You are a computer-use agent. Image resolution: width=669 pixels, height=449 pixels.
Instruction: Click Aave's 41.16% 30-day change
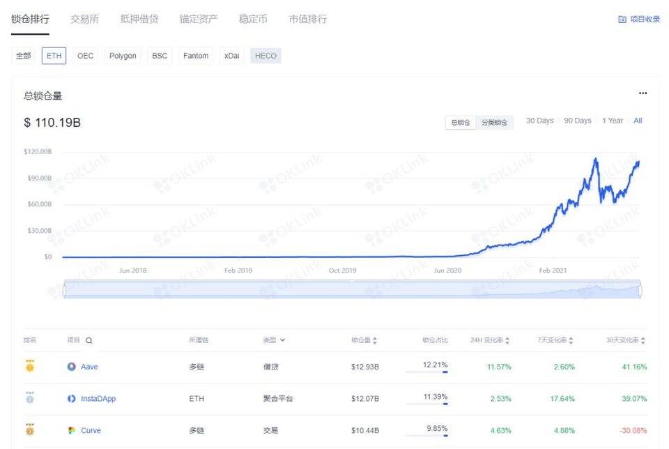[x=634, y=367]
